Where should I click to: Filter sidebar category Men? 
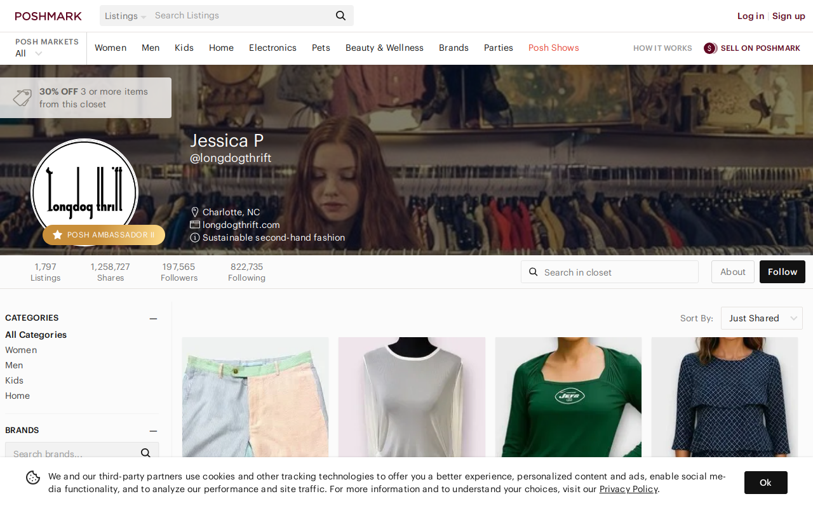(x=14, y=365)
